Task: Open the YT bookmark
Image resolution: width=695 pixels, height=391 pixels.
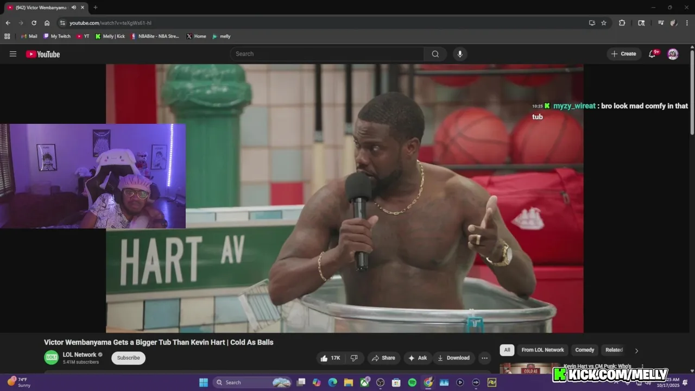Action: click(83, 36)
